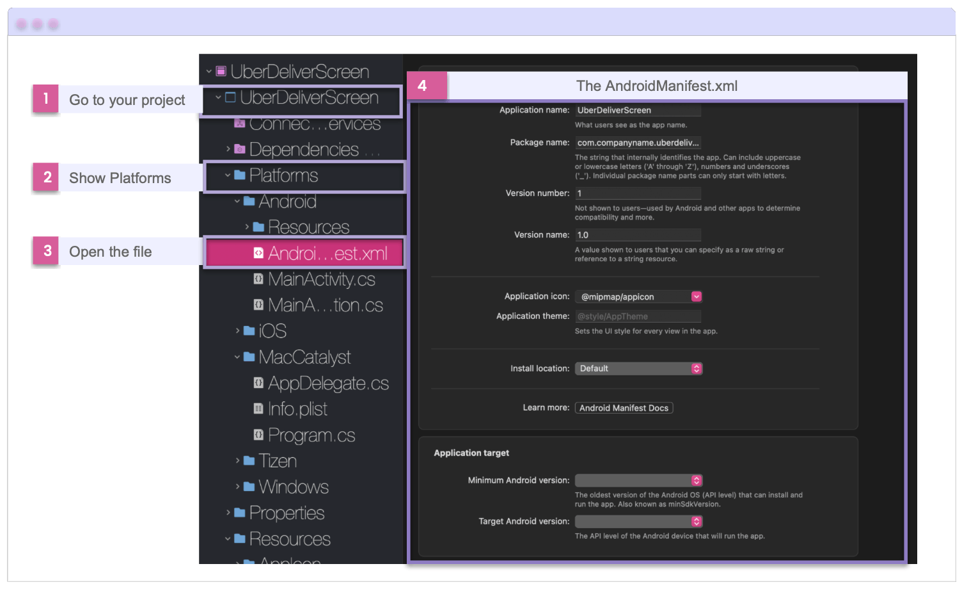
Task: Click the MacCatalyst folder icon
Action: point(249,357)
